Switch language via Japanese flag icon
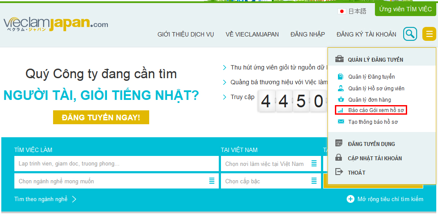This screenshot has width=438, height=215. pyautogui.click(x=342, y=11)
